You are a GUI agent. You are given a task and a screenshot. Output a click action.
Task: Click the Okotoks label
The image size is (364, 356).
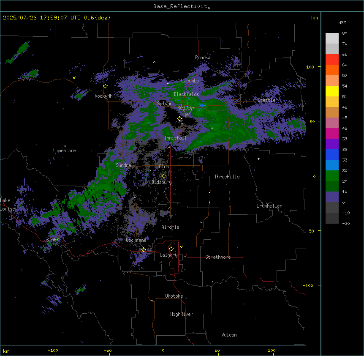coord(174,296)
